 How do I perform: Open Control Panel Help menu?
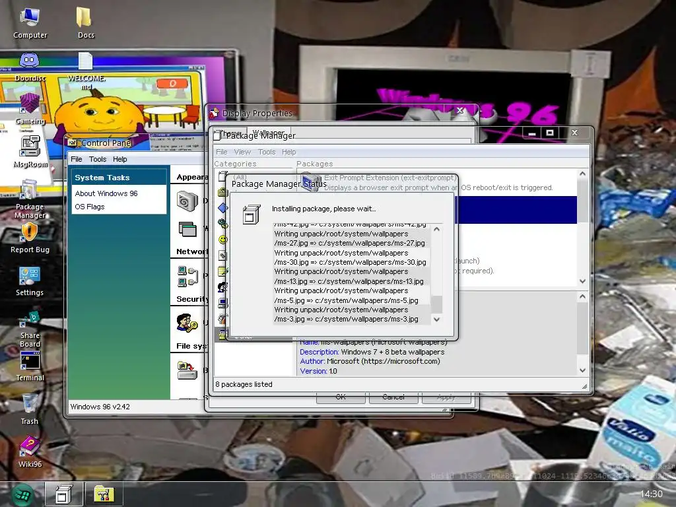pos(120,159)
